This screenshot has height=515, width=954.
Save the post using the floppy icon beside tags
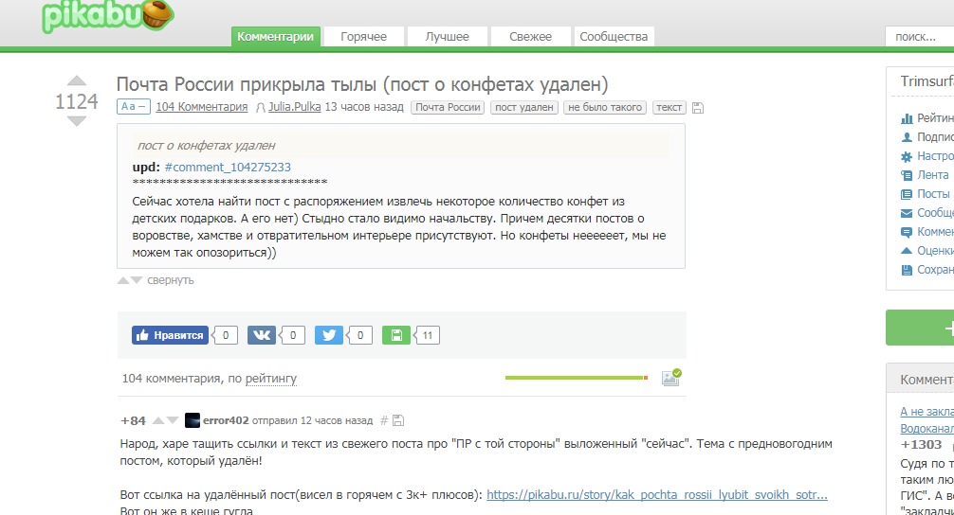point(698,108)
